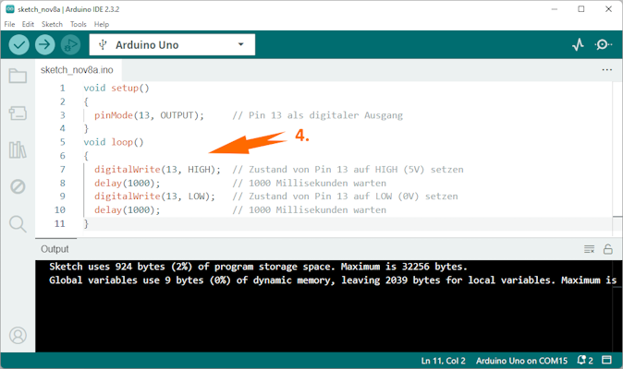Click the board selector dropdown arrow
Image resolution: width=623 pixels, height=369 pixels.
240,44
